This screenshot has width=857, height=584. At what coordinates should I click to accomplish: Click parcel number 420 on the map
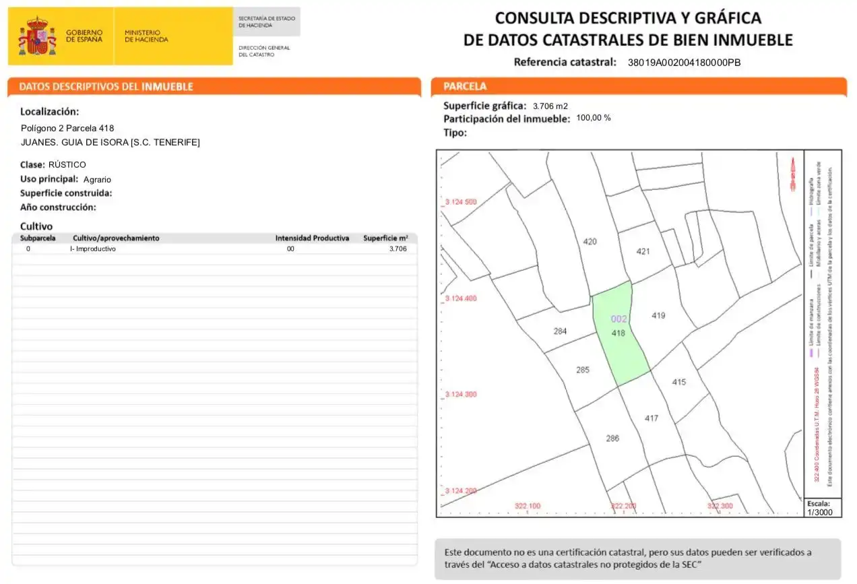point(590,241)
